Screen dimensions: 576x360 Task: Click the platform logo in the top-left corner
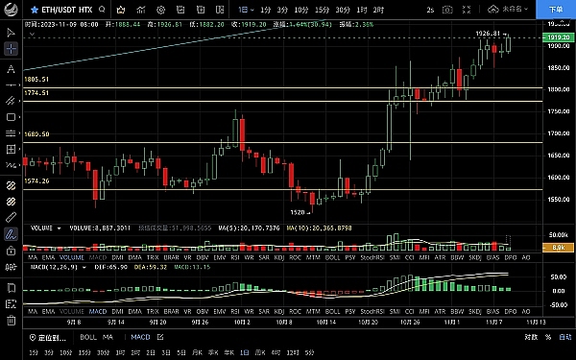(11, 10)
